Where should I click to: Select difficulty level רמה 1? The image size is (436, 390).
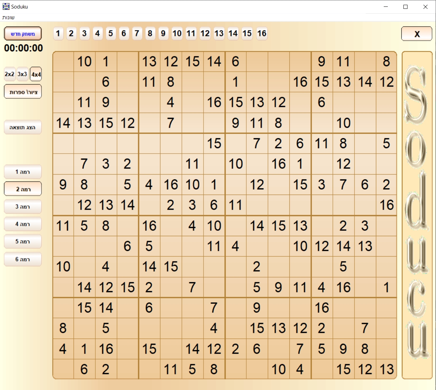23,172
